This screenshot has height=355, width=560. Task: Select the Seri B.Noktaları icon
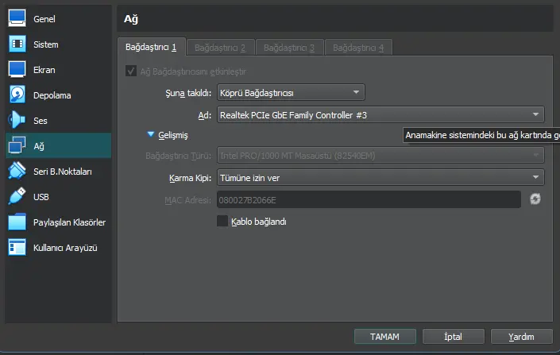click(x=17, y=172)
